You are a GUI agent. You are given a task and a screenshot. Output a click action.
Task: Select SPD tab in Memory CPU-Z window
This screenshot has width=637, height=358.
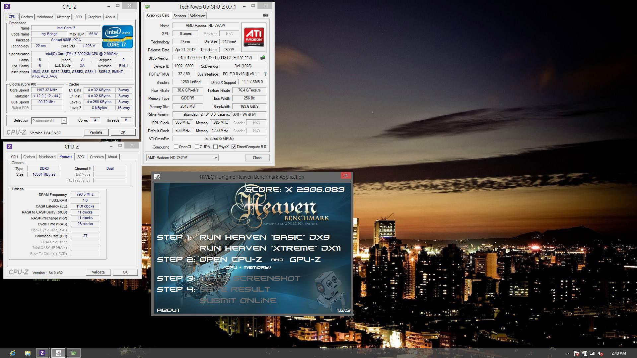[81, 157]
